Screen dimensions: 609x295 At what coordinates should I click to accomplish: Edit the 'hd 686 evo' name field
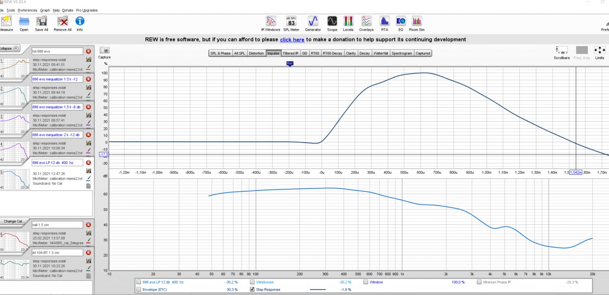point(57,51)
